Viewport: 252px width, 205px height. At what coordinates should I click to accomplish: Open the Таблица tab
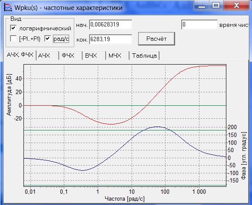tap(144, 56)
